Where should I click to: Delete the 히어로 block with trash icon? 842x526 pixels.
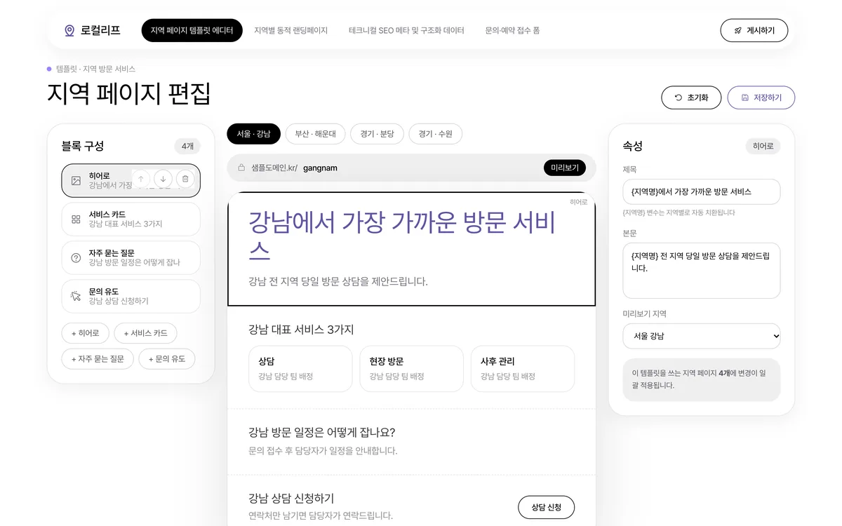185,179
